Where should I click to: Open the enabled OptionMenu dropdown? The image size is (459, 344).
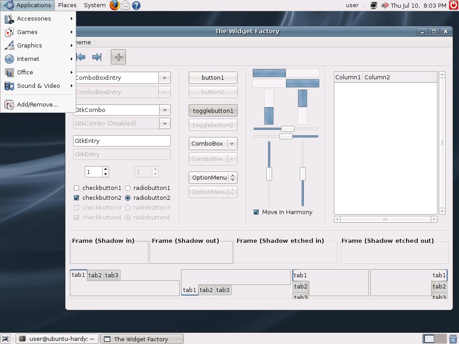pyautogui.click(x=213, y=177)
